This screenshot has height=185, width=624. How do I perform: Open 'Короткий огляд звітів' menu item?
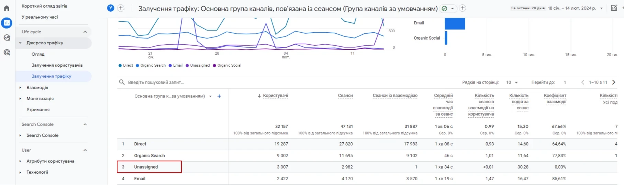click(44, 6)
